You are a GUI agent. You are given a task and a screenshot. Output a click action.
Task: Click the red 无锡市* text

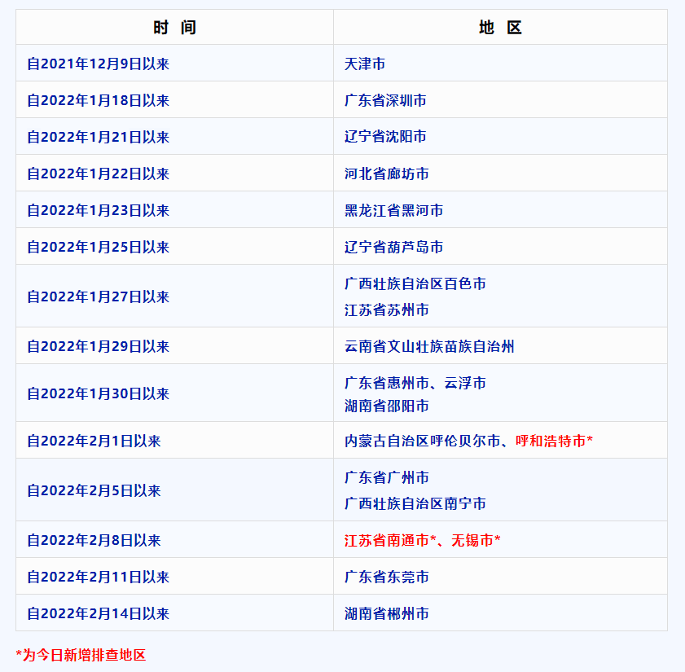tap(476, 540)
